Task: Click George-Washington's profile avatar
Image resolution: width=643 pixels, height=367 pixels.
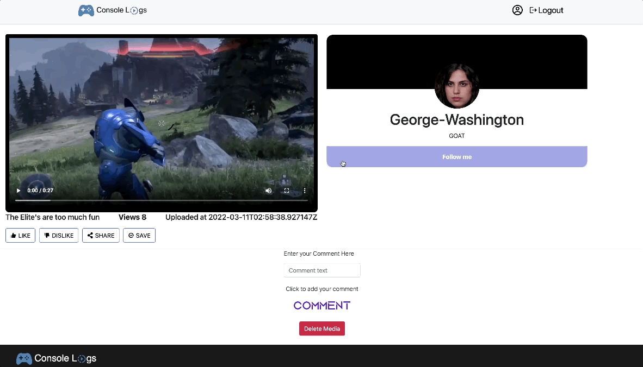Action: 457,86
